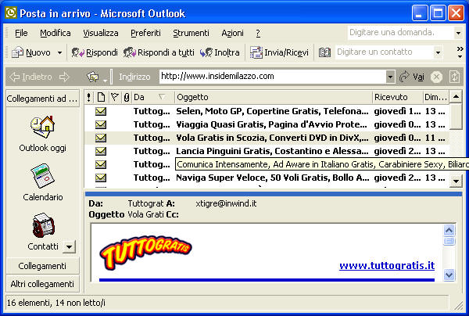Select the Collegamenti group button
This screenshot has height=316, width=469.
(x=42, y=266)
